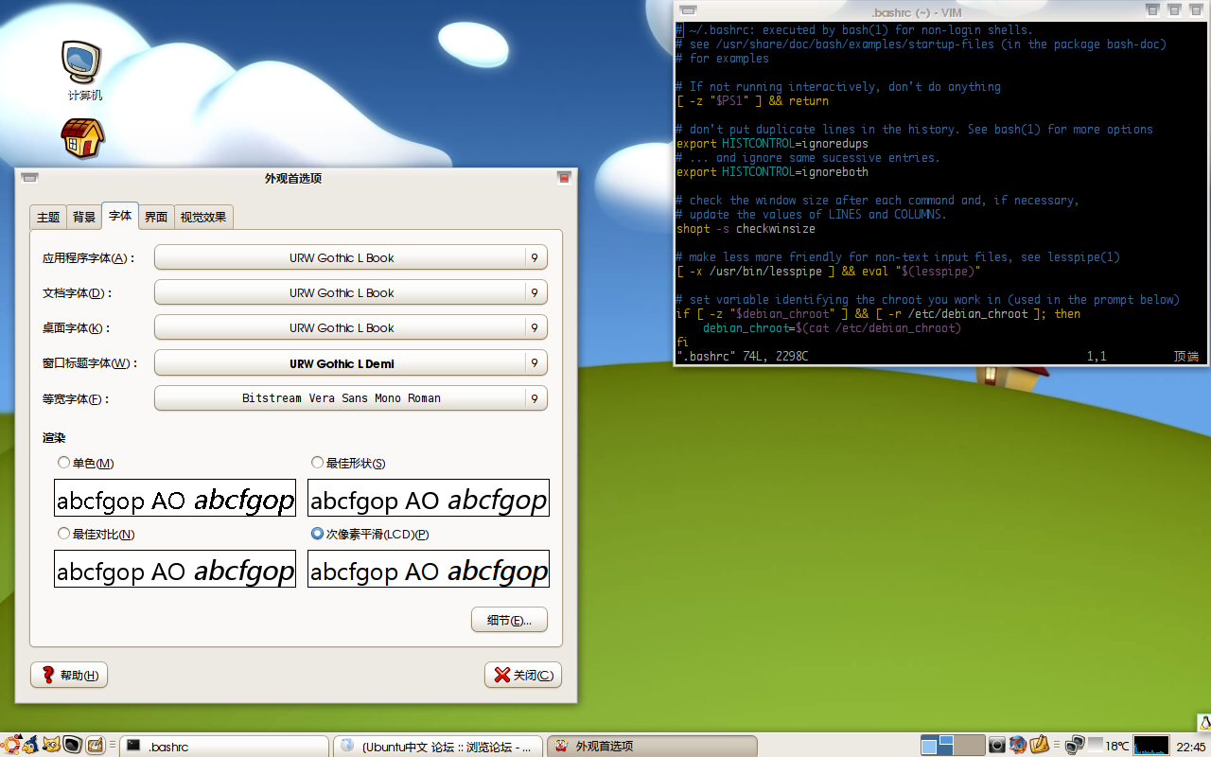Click the 最佳形状 font preview sample
1211x757 pixels.
(429, 498)
